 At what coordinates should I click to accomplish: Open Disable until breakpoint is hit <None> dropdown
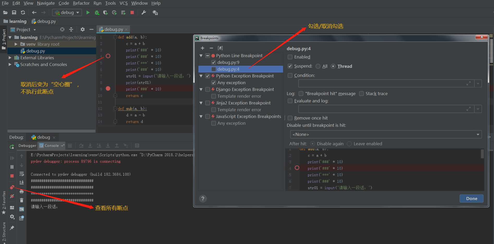[x=386, y=134]
